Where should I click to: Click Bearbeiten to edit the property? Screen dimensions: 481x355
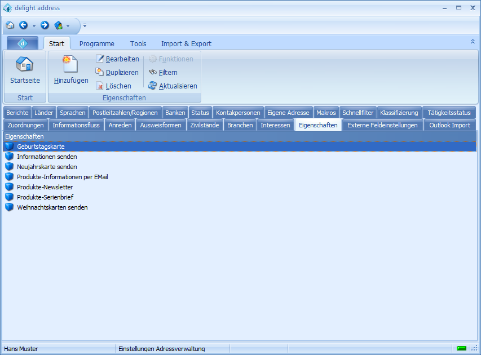[x=117, y=59]
